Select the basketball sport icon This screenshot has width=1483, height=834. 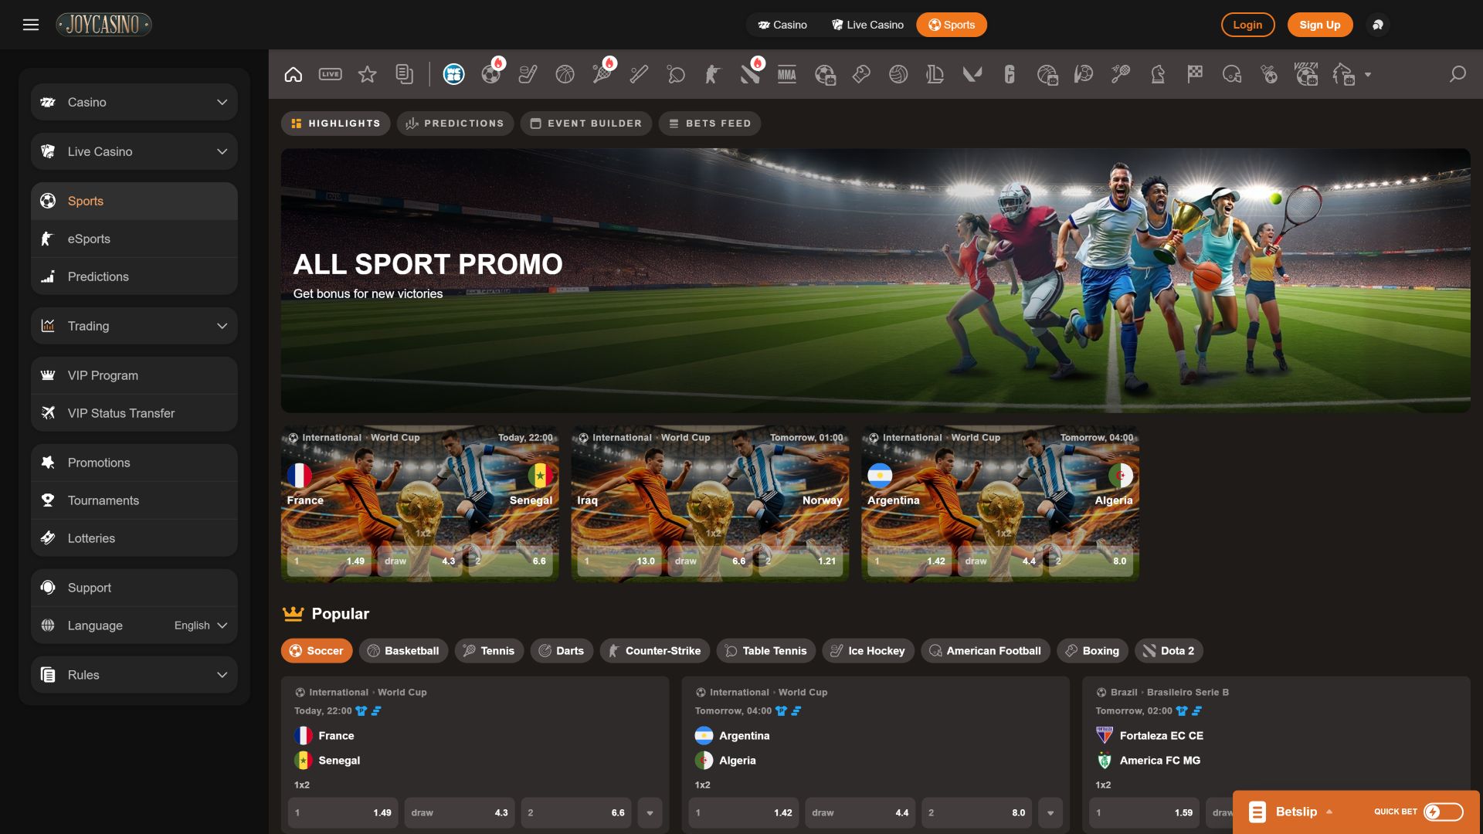point(565,74)
